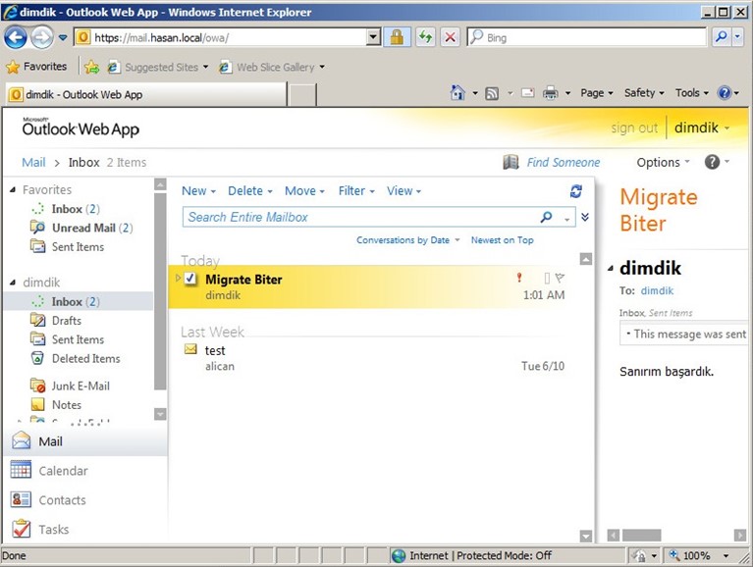
Task: Open Calendar module icon
Action: [21, 470]
